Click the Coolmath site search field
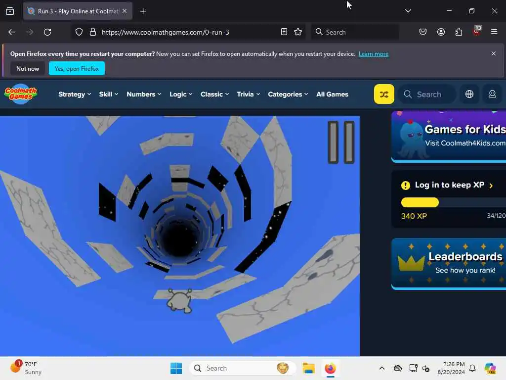 pyautogui.click(x=427, y=94)
